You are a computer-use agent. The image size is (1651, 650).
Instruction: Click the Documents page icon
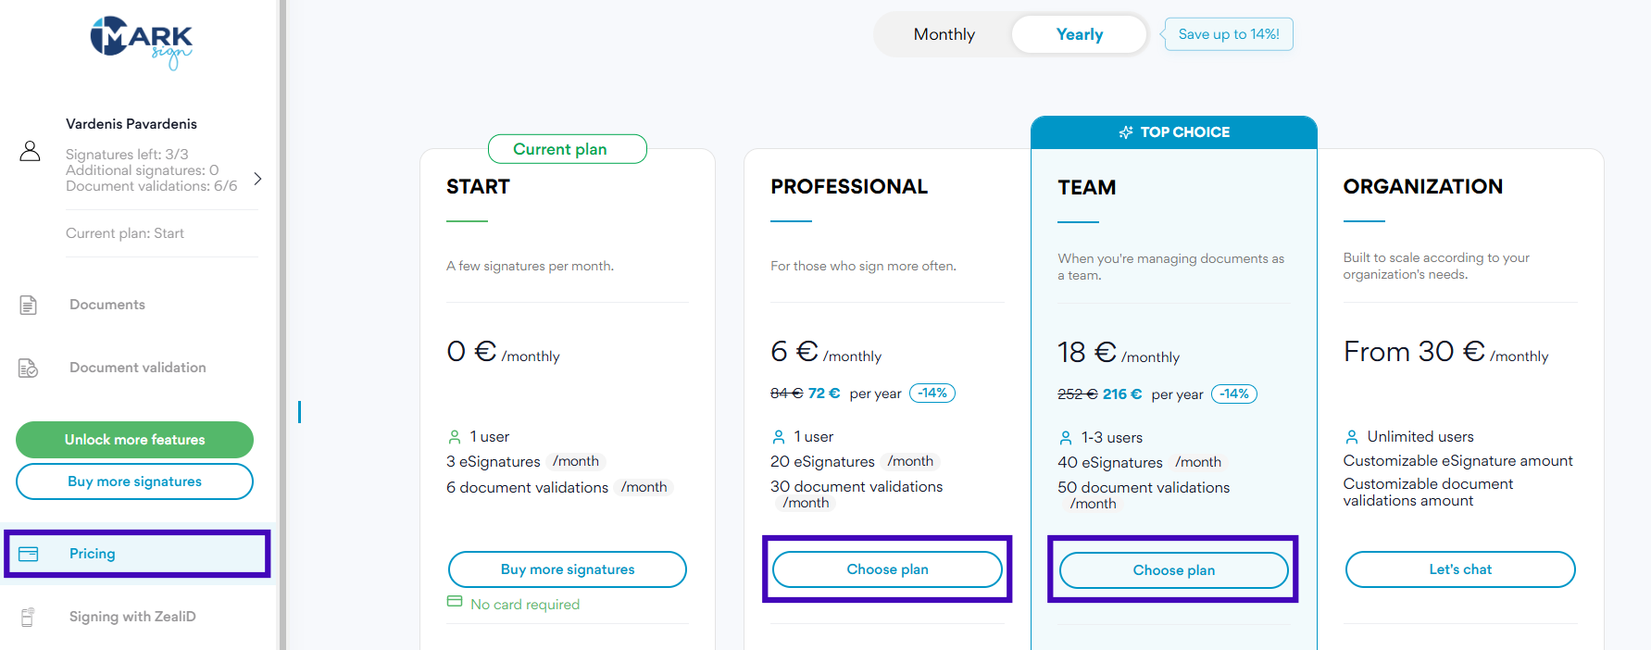pyautogui.click(x=29, y=305)
